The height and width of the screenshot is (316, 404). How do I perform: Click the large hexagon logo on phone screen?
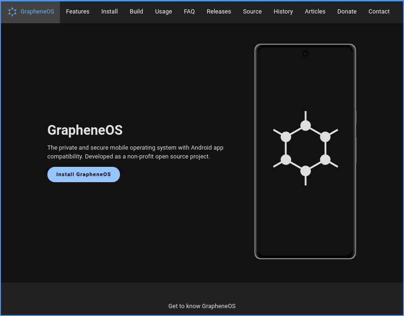point(305,148)
